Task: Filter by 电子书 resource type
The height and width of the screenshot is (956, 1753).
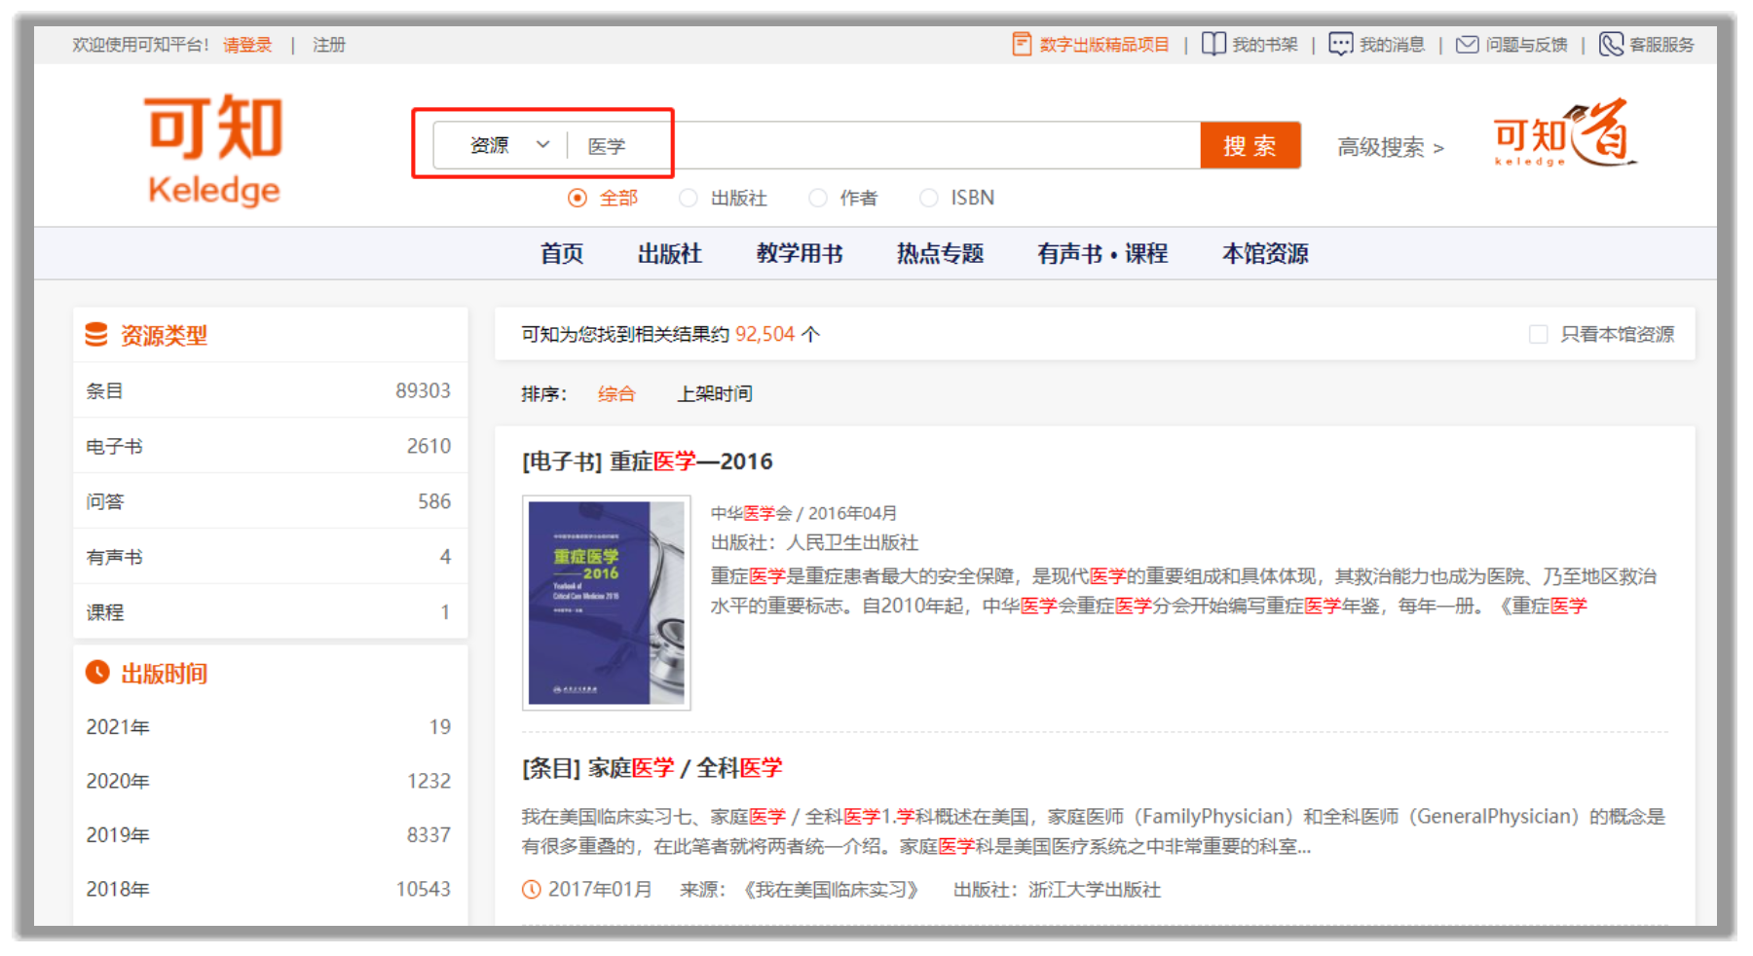Action: (x=269, y=446)
